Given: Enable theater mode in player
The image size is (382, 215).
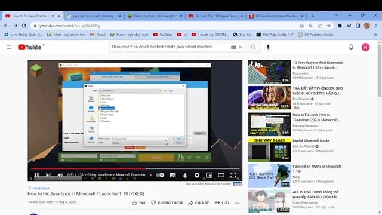Looking at the screenshot, I should point(221,175).
